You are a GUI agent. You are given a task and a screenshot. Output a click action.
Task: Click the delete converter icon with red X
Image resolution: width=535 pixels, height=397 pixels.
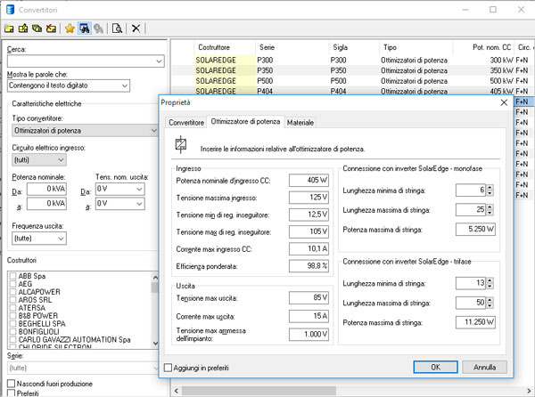[51, 28]
